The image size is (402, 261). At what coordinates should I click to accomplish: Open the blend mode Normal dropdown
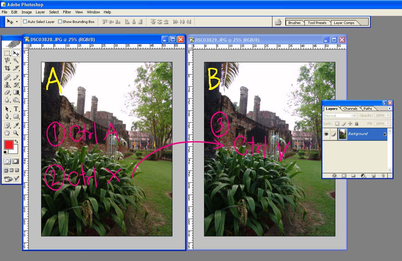click(340, 116)
